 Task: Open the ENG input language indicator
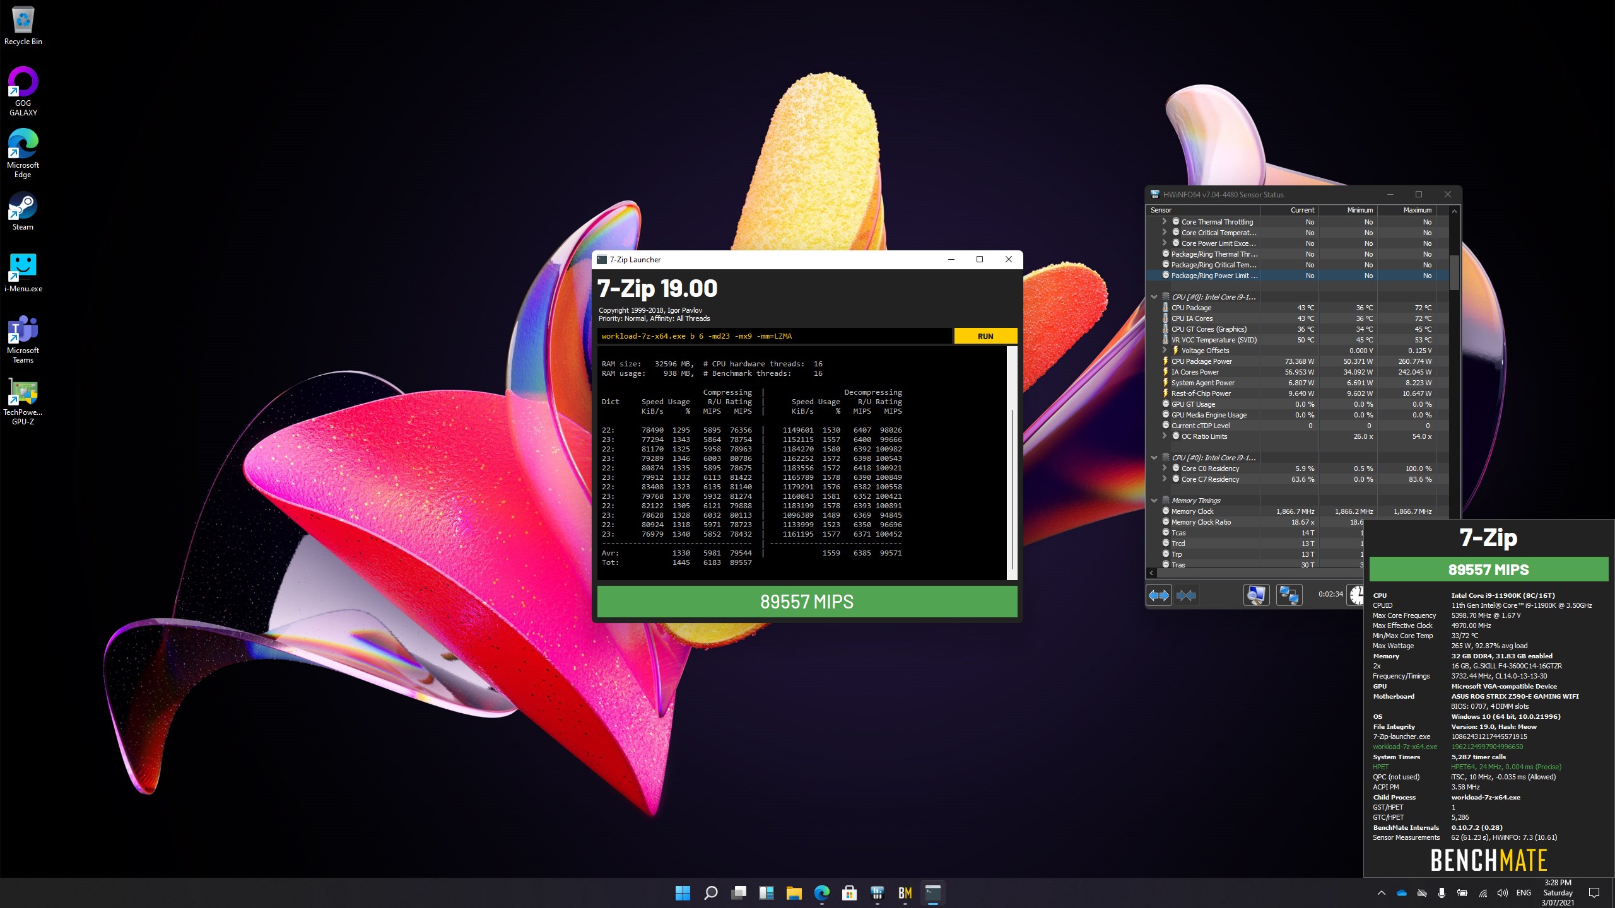[1524, 893]
